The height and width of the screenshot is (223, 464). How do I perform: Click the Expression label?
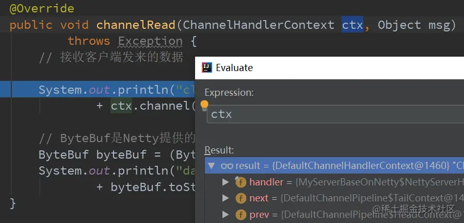pos(229,93)
